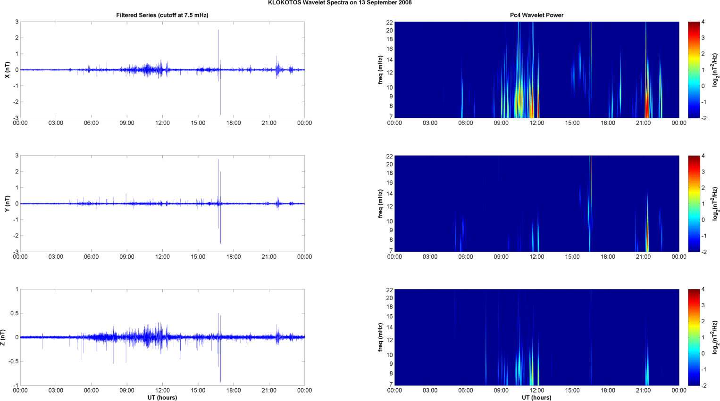
Task: Click the KLOKOTOS Wavelet Spectra figure title
Action: (340, 3)
